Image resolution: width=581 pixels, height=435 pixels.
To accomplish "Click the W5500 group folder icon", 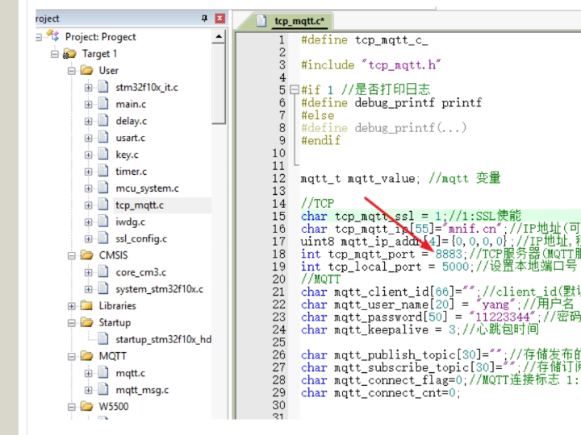I will [x=86, y=407].
